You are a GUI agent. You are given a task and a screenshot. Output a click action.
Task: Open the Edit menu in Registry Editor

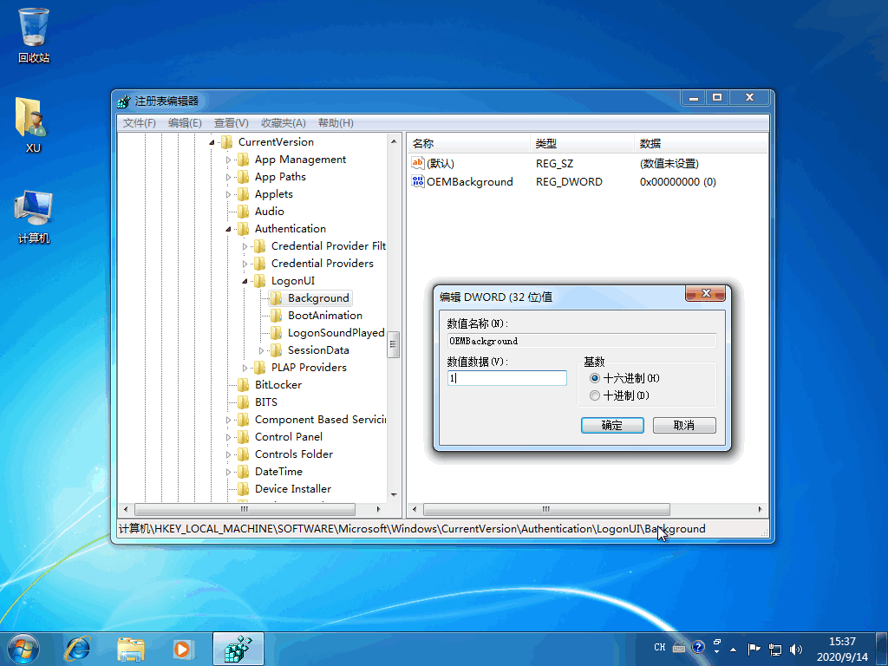(185, 123)
